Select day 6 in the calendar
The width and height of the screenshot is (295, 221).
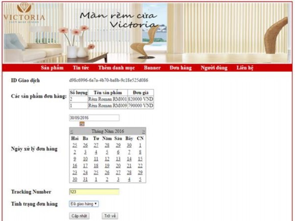pos(118,152)
